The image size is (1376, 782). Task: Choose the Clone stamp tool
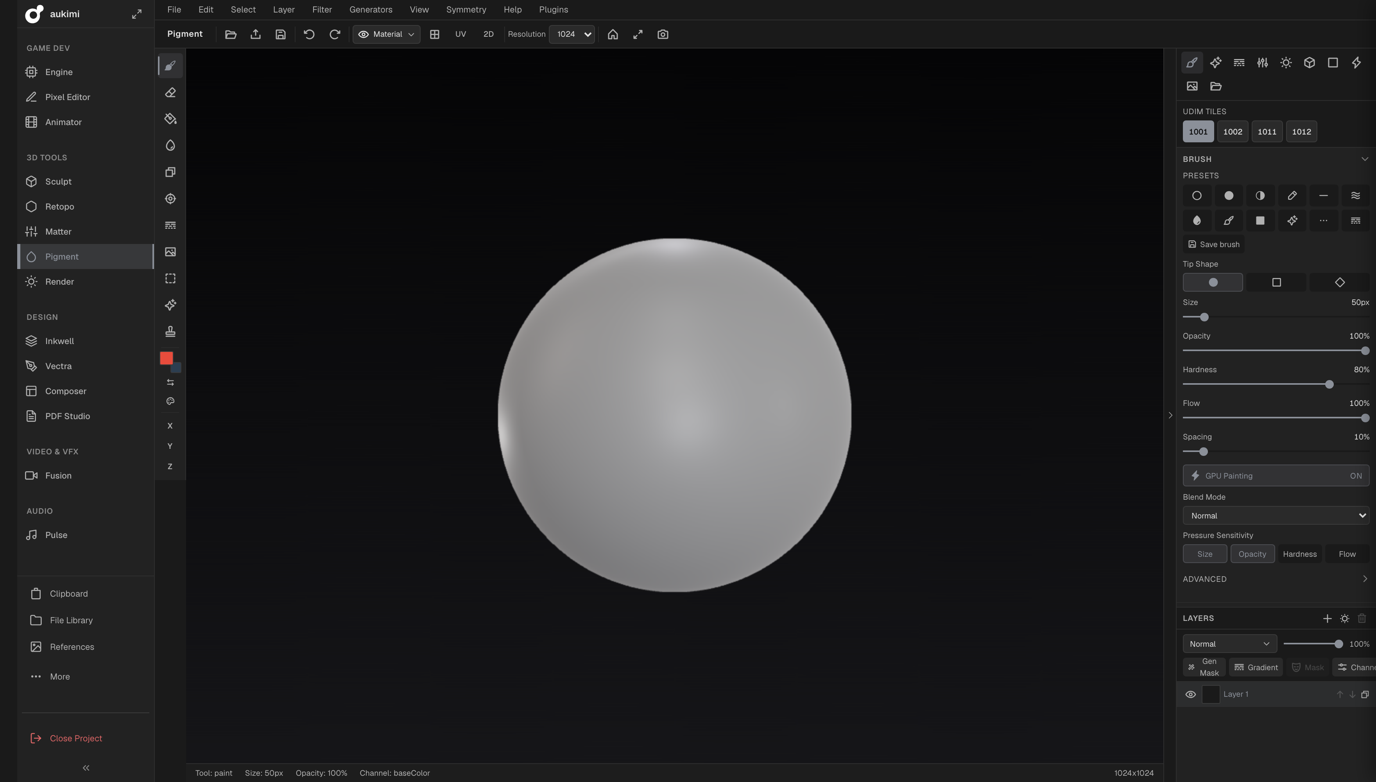170,332
